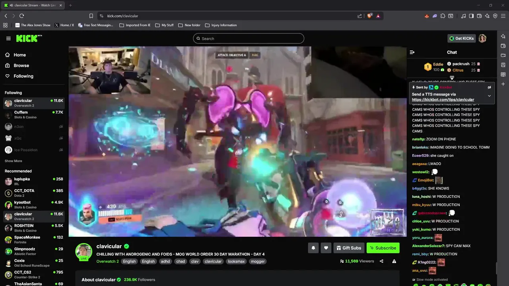Click the address bar share icon
Screen dimensions: 509x286
[359, 16]
